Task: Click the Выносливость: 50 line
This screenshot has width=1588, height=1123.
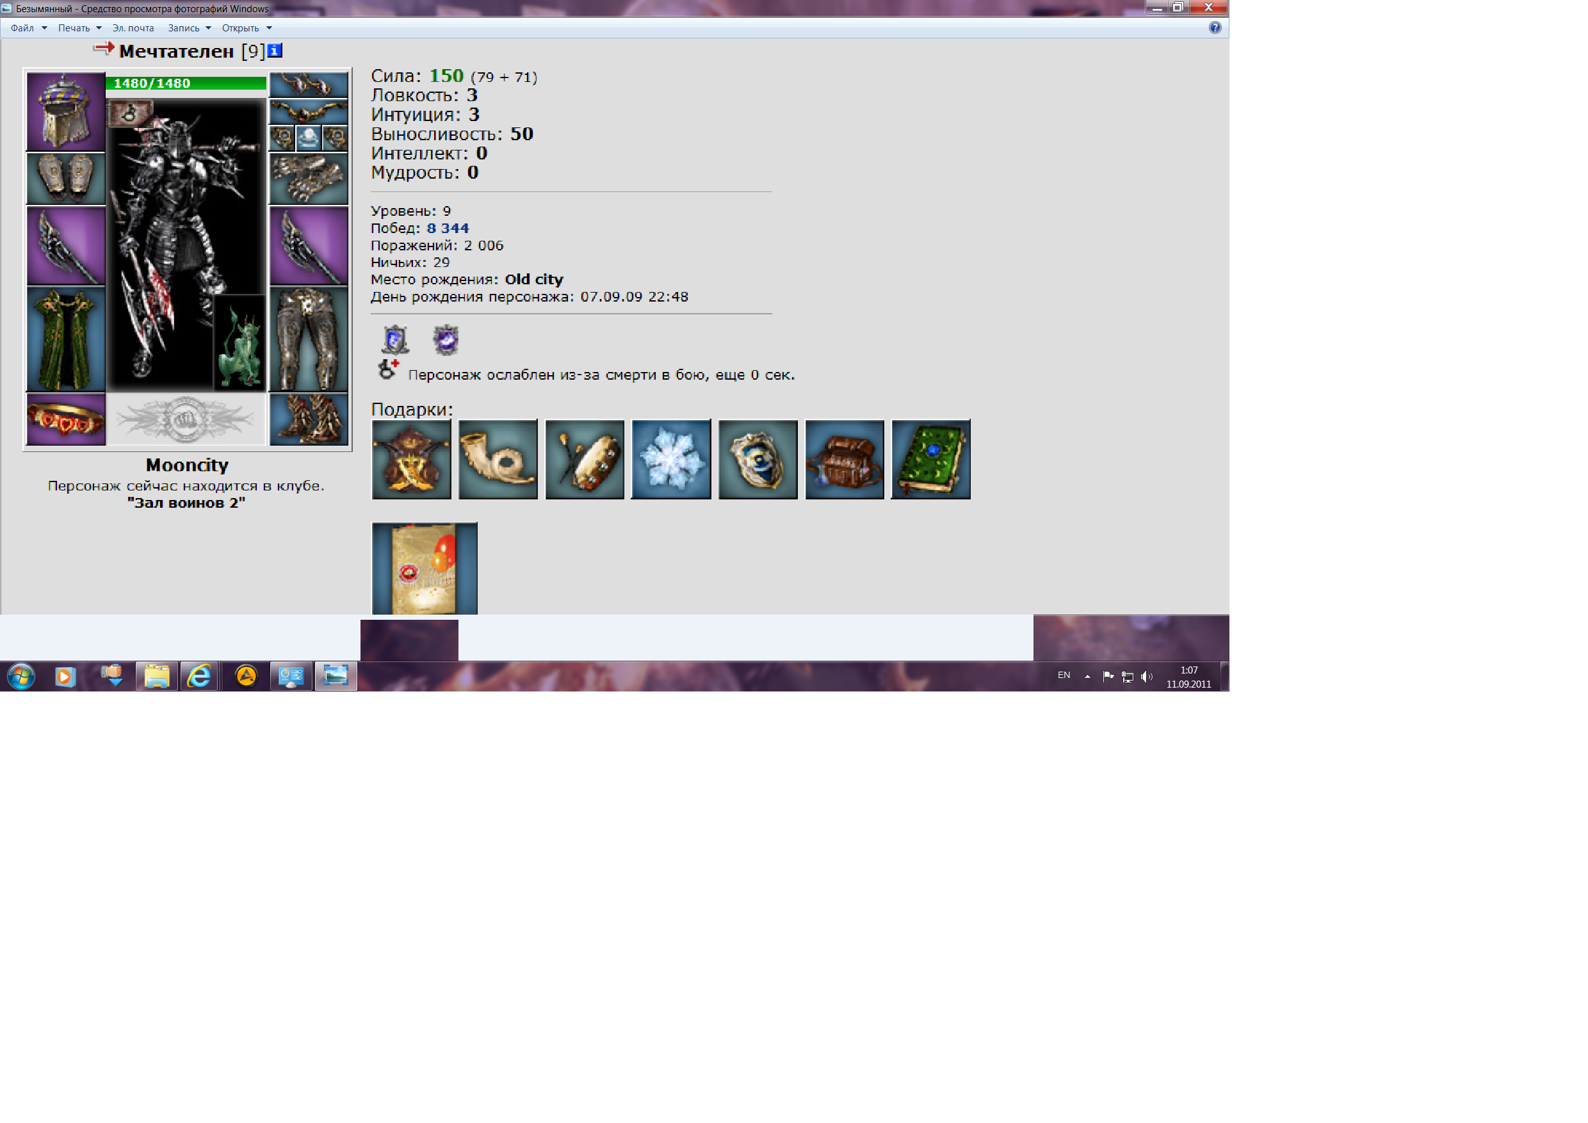Action: (451, 134)
